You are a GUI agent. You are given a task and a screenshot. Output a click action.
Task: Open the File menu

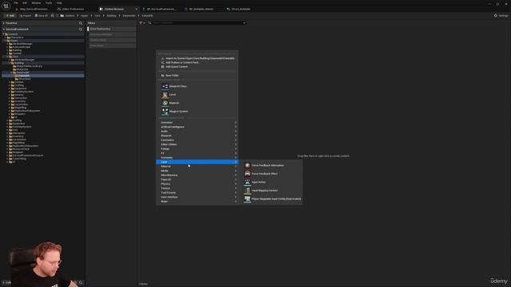tap(16, 3)
